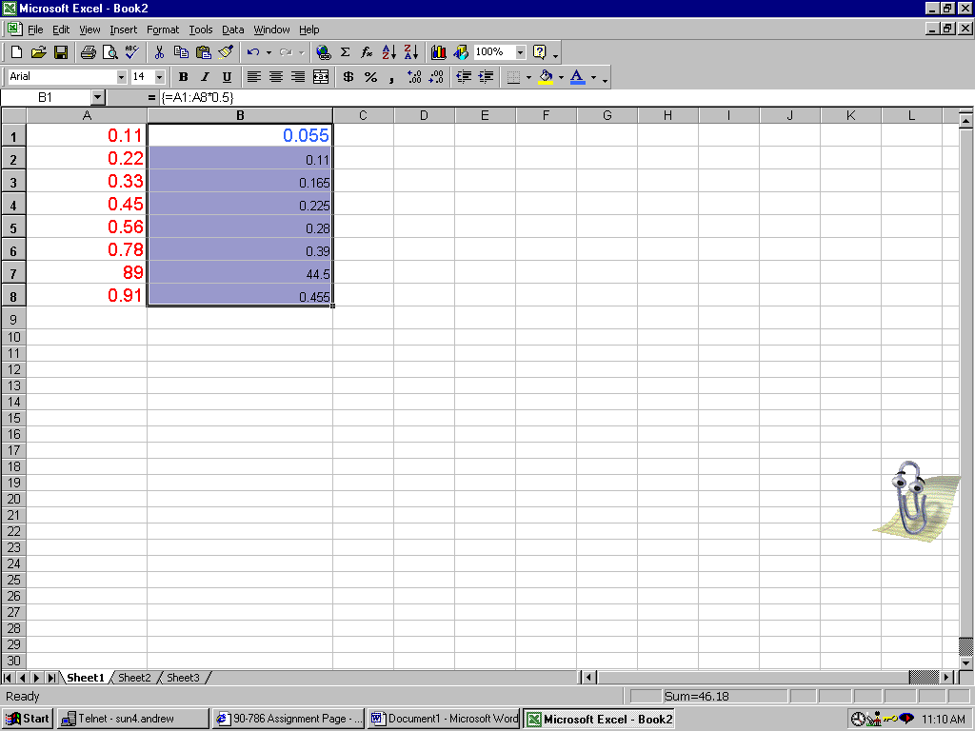Open the Tools menu
This screenshot has height=731, width=975.
tap(201, 30)
